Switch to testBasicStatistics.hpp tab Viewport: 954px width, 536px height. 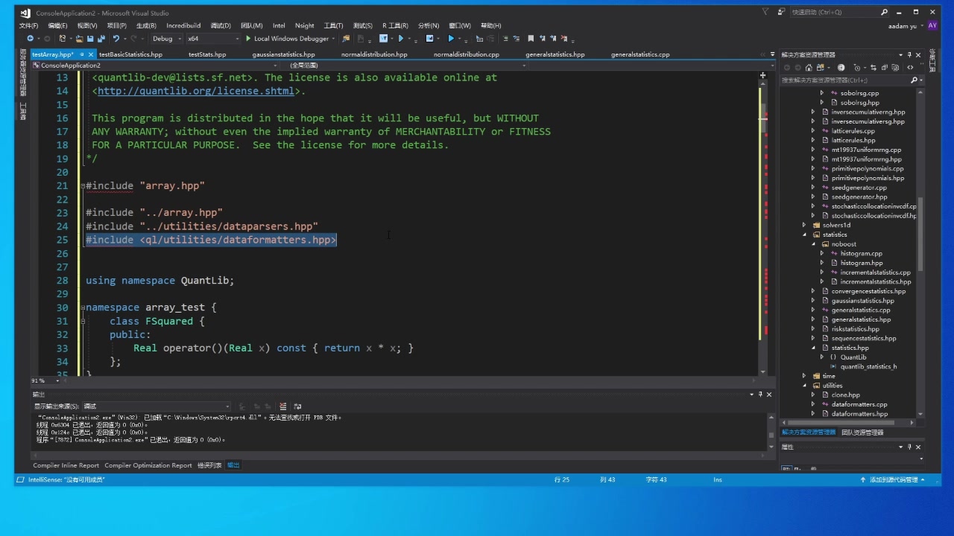click(x=130, y=54)
